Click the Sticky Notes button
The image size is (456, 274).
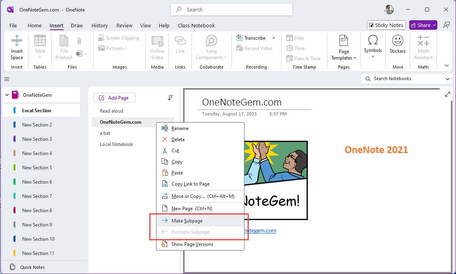[x=386, y=25]
